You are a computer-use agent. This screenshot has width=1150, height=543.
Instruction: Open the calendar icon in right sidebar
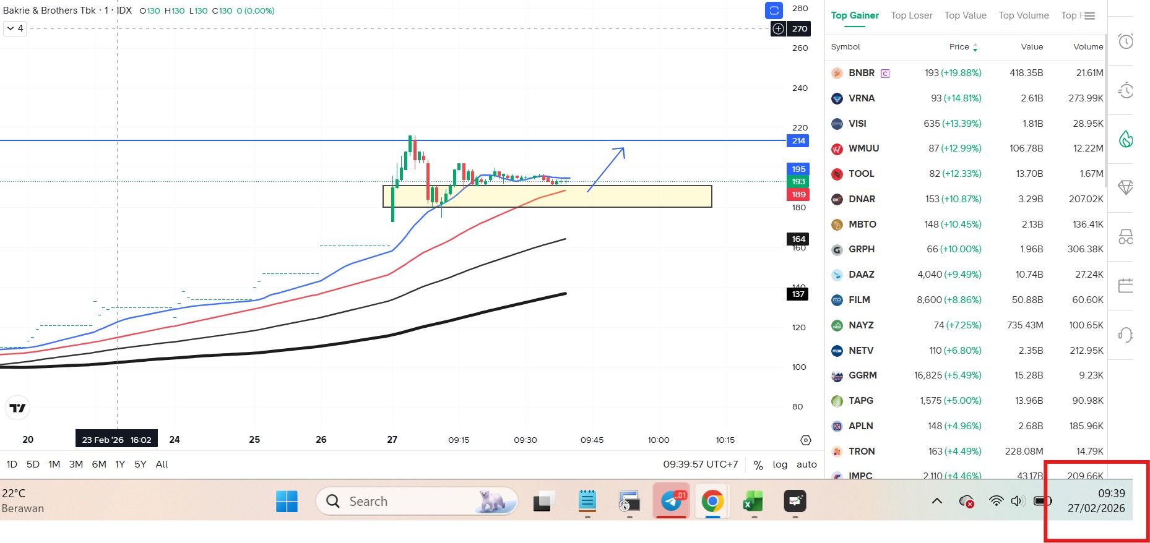(x=1125, y=285)
